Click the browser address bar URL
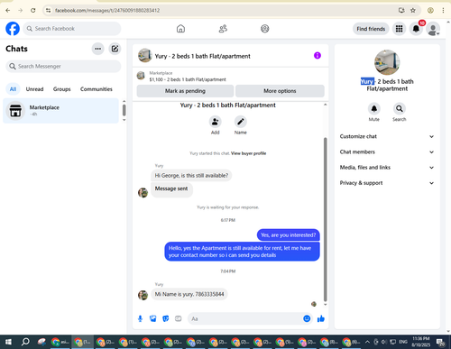The width and height of the screenshot is (451, 349). (x=107, y=10)
